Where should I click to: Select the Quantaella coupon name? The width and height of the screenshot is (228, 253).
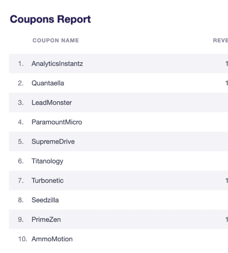tap(48, 83)
